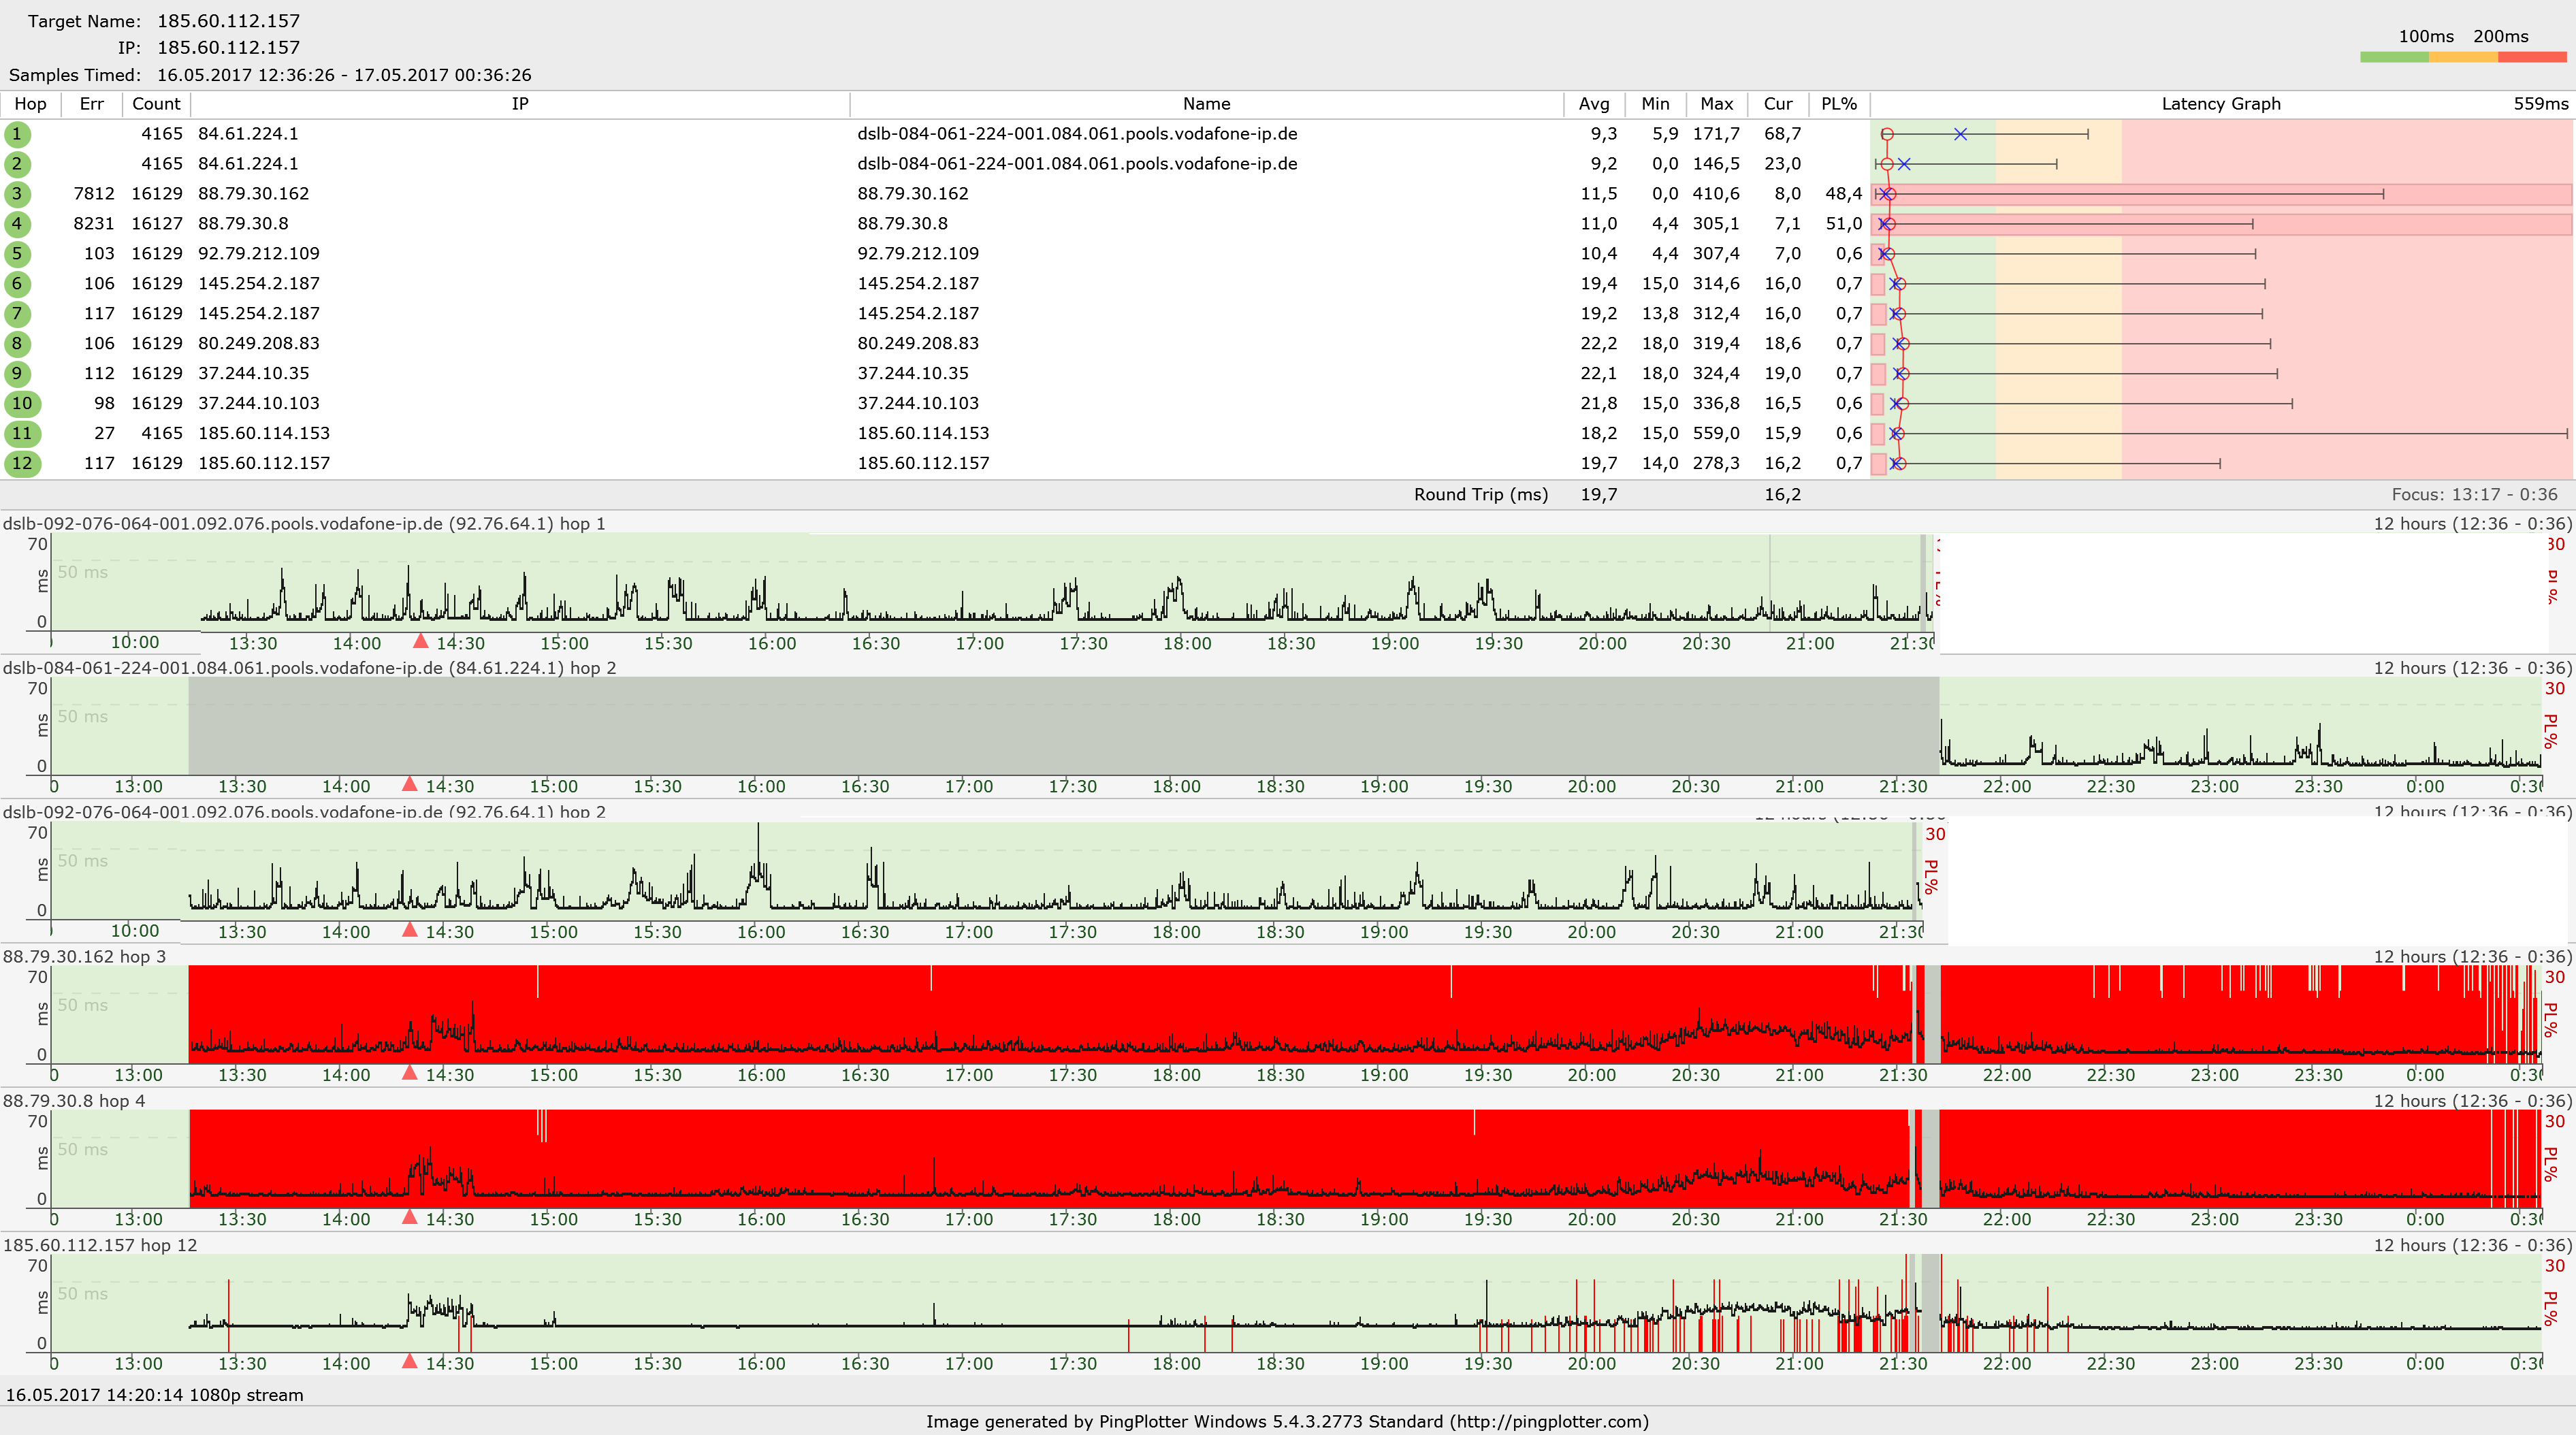The image size is (2576, 1435).
Task: Select the hop 3 circle icon
Action: [x=18, y=193]
